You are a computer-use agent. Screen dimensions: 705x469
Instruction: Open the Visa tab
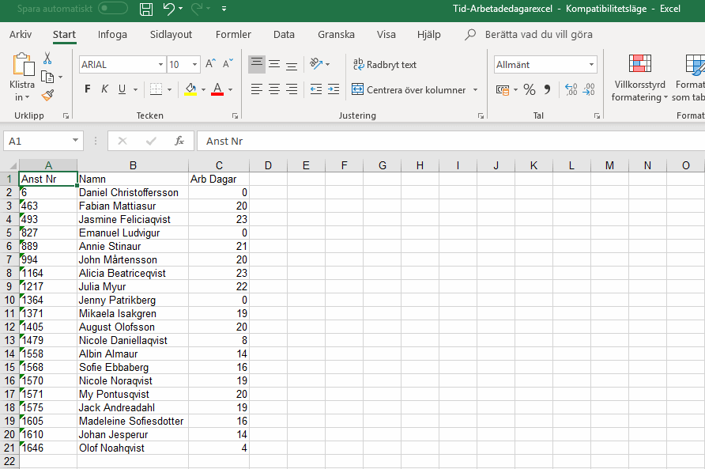tap(386, 34)
